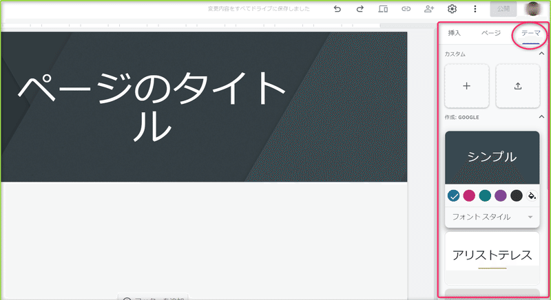Switch to the ページ tab
The height and width of the screenshot is (300, 551).
click(491, 33)
